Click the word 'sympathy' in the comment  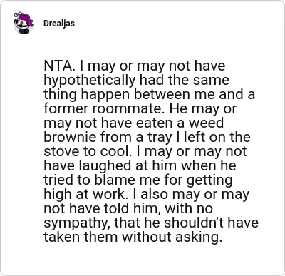76,223
